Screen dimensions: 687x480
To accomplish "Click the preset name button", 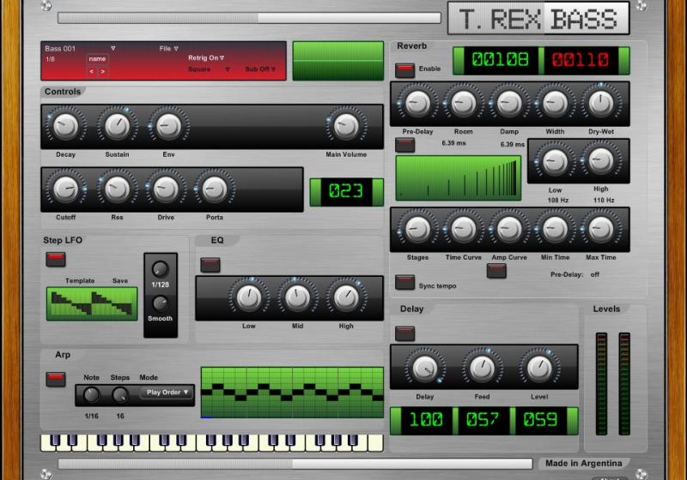I will click(97, 59).
